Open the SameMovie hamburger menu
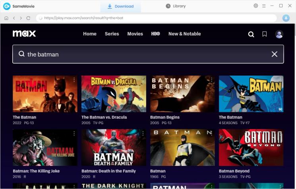Viewport: 296px width, 189px height. 264,6
